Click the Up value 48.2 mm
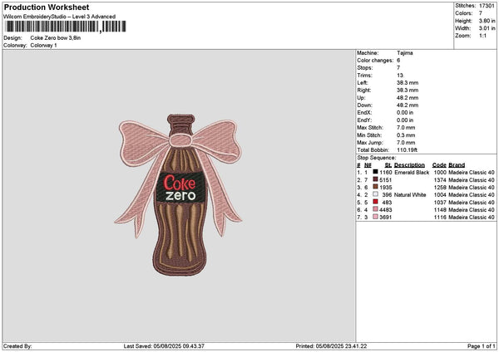Image resolution: width=499 pixels, height=352 pixels. 408,98
